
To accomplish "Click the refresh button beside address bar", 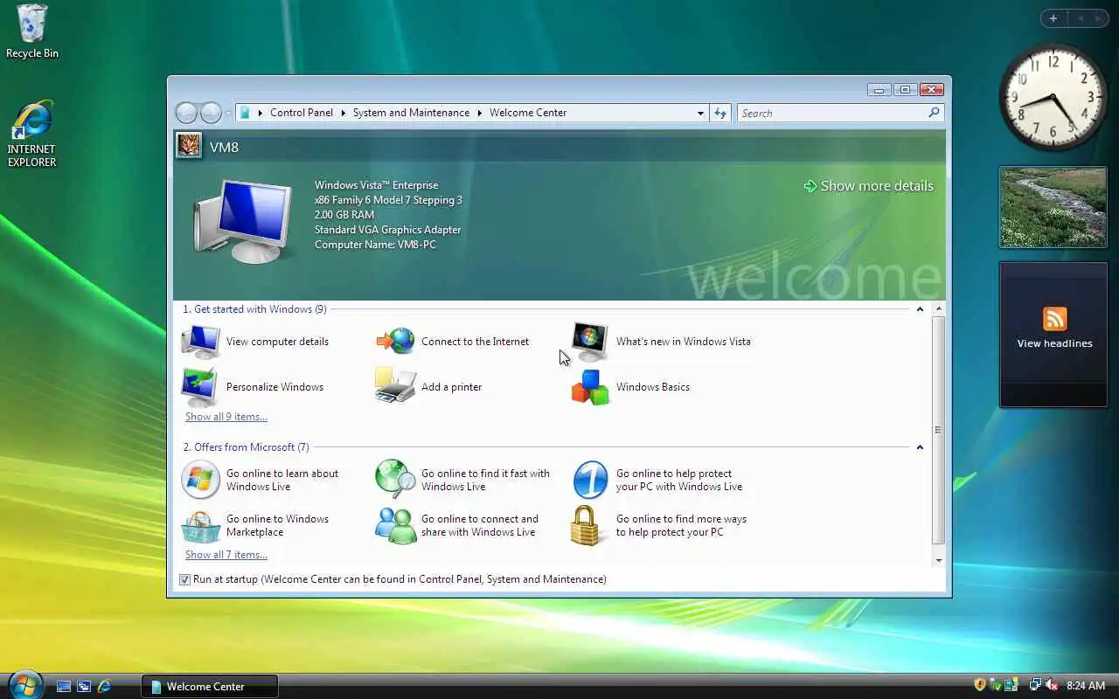I will pyautogui.click(x=719, y=113).
